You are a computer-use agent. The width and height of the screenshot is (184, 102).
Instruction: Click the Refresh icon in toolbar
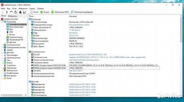16,12
